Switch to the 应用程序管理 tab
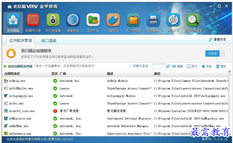This screenshot has height=143, width=233. pos(21,41)
